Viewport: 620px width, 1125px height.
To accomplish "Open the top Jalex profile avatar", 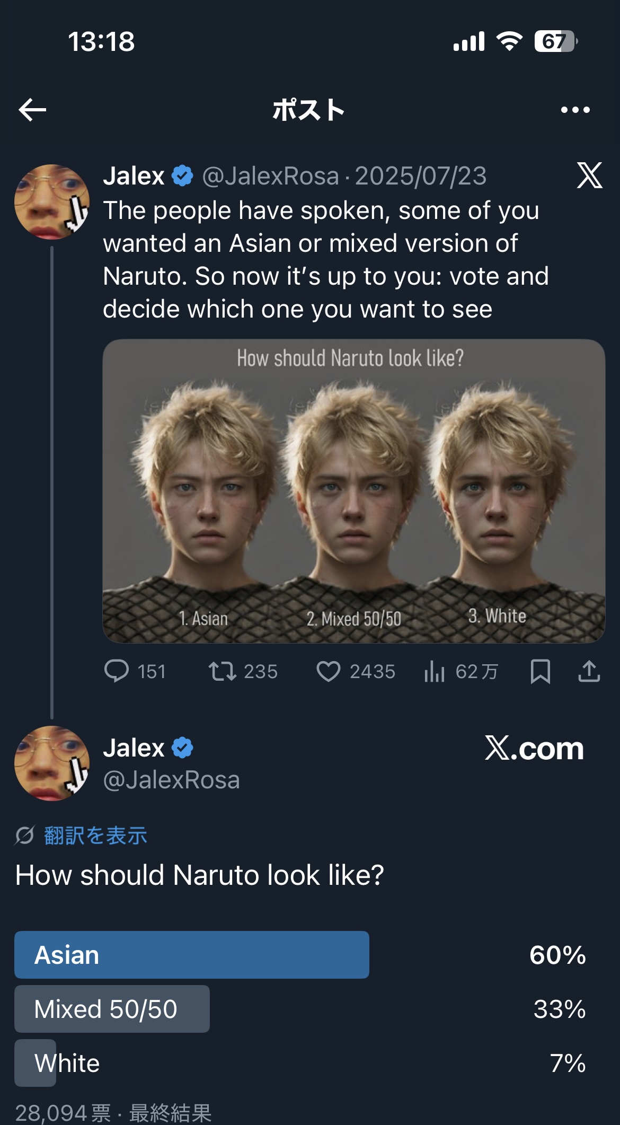I will (52, 202).
